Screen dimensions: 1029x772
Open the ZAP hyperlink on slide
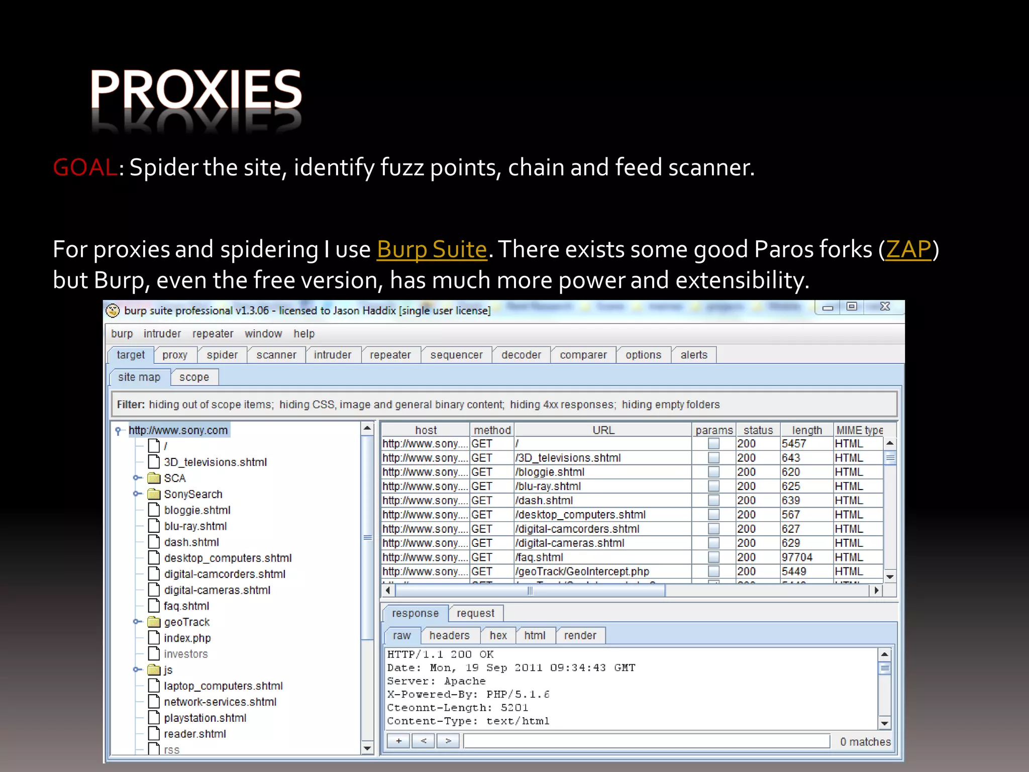[908, 249]
